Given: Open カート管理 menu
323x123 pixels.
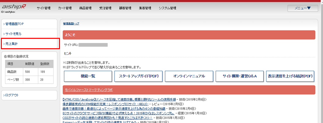Looking at the screenshot, I should 65,8.
